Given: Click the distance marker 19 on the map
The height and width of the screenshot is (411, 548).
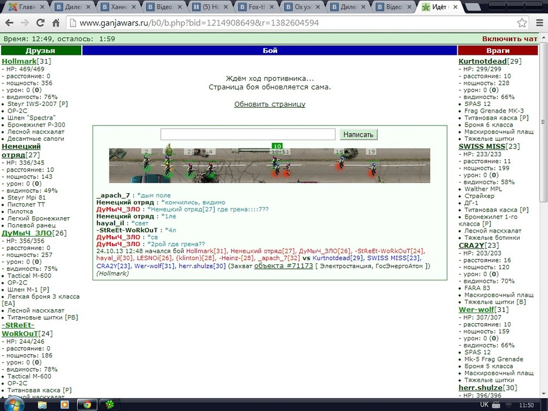Looking at the screenshot, I should [371, 151].
